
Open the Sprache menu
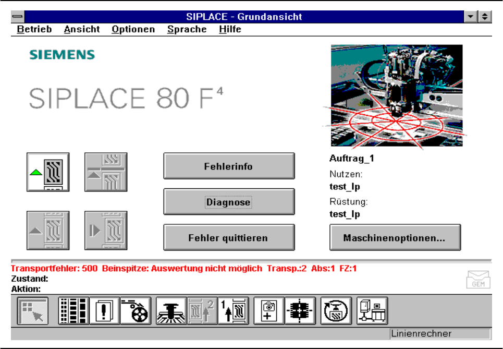tap(187, 29)
